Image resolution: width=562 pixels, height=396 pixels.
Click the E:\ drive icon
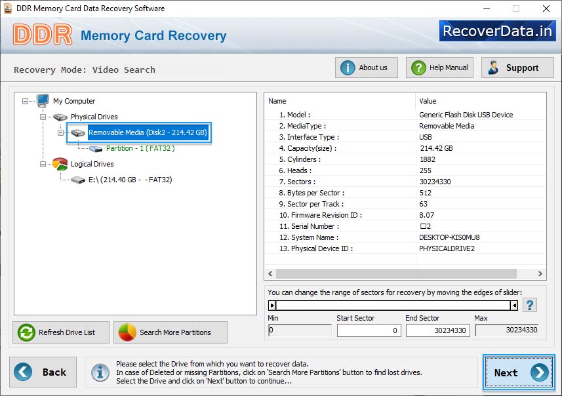coord(78,180)
